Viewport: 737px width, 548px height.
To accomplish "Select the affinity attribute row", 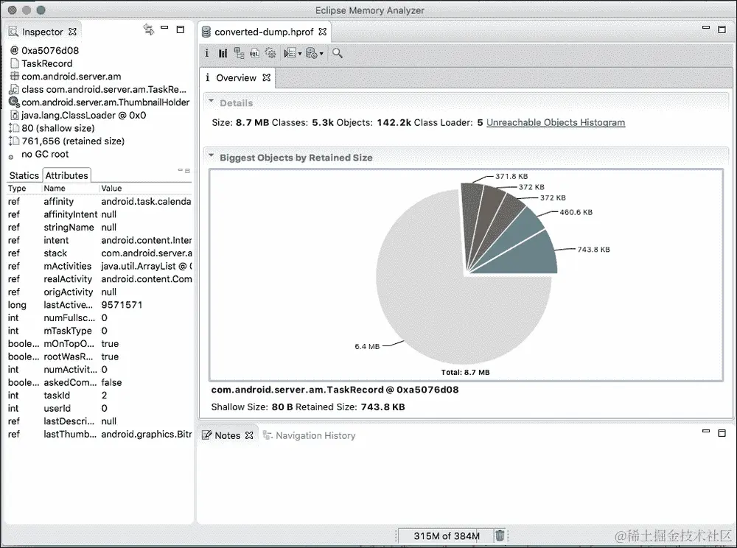I will tap(99, 201).
